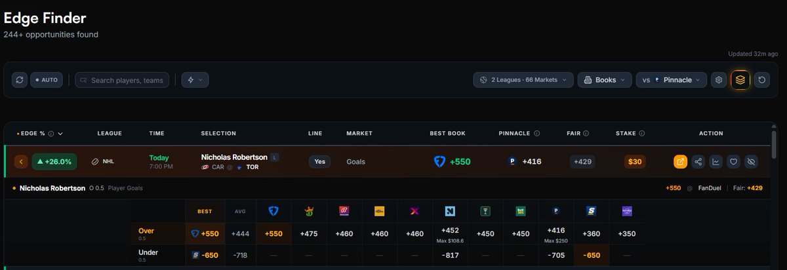Click the reset filters arrow icon
The width and height of the screenshot is (787, 270).
pyautogui.click(x=761, y=80)
